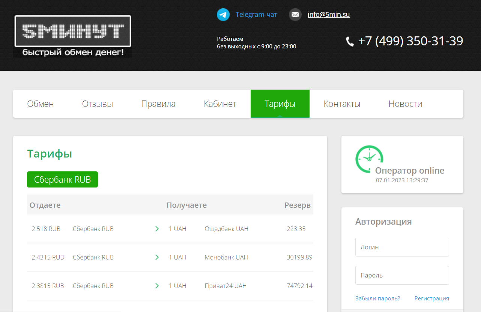Viewport: 481px width, 312px height.
Task: Select the 2.4315 RUB rate value
Action: click(48, 257)
